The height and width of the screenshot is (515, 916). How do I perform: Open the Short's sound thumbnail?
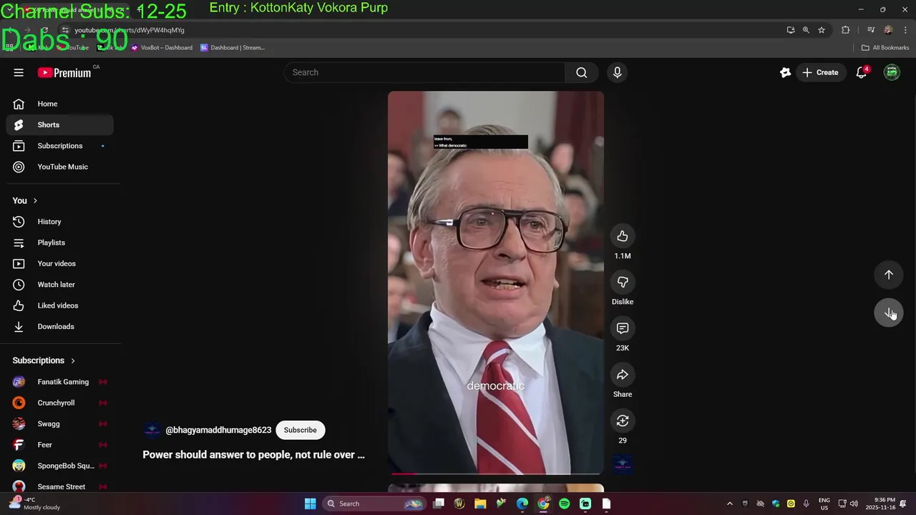coord(623,465)
